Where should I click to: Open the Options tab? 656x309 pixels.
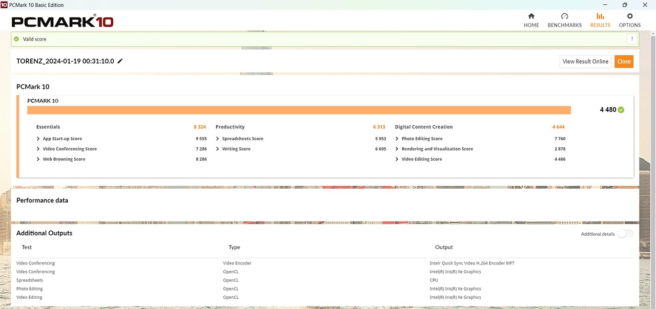629,20
